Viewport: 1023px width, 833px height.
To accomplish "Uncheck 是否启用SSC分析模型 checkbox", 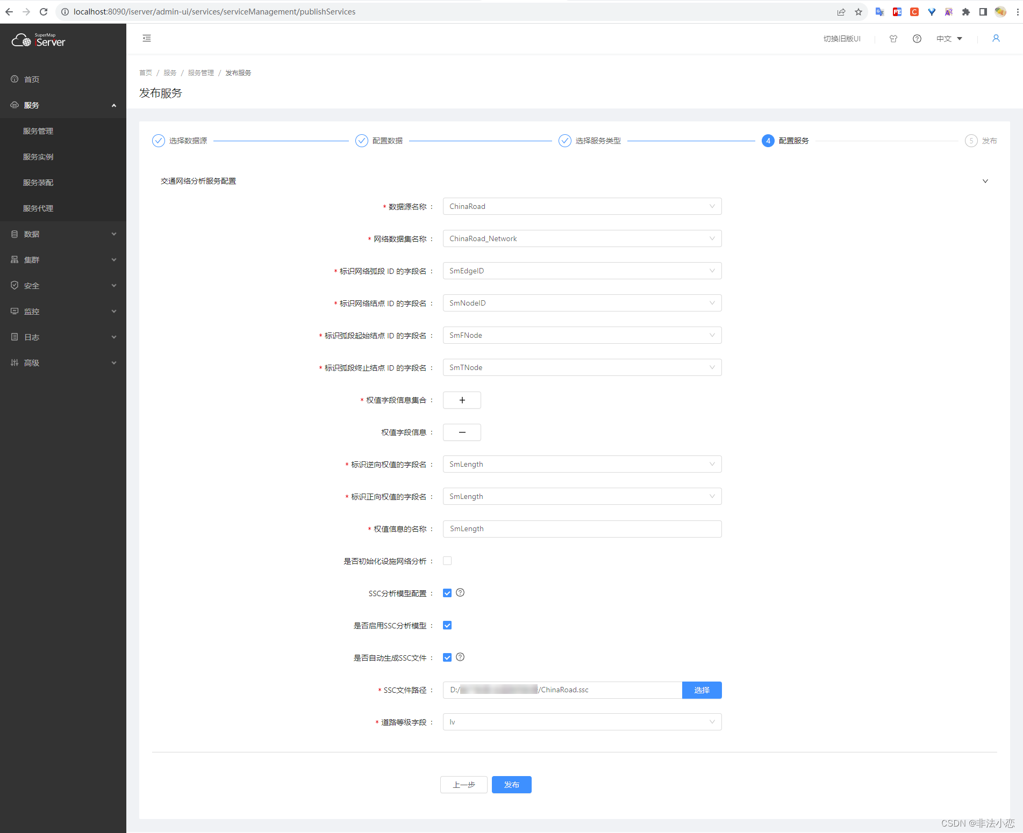I will pyautogui.click(x=447, y=625).
